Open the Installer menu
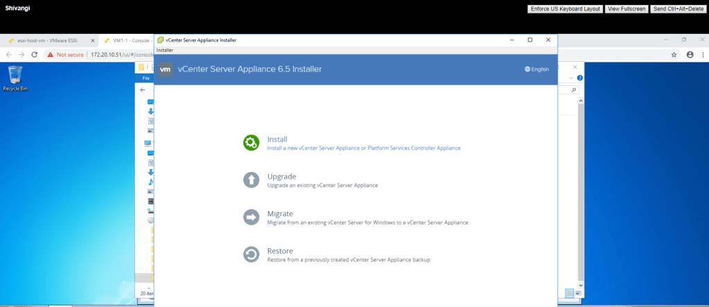The image size is (709, 307). pyautogui.click(x=164, y=50)
